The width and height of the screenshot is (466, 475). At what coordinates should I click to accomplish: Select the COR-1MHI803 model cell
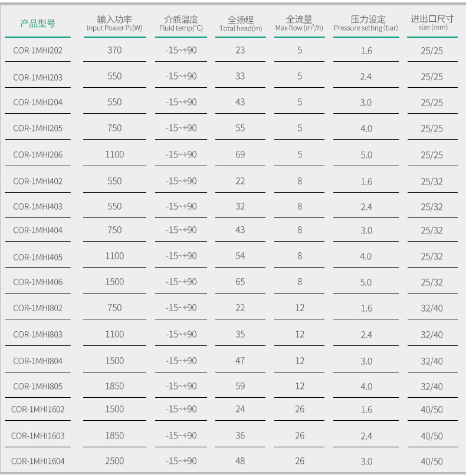[x=38, y=335]
